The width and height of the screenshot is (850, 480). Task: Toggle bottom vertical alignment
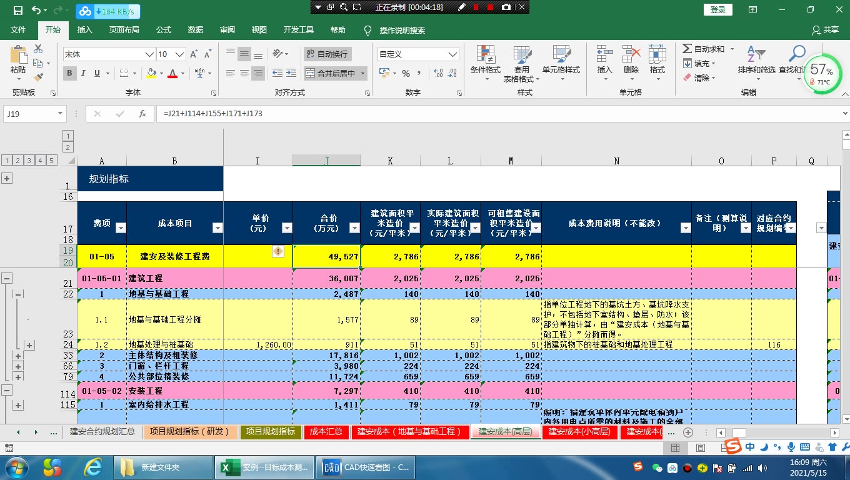pos(259,54)
